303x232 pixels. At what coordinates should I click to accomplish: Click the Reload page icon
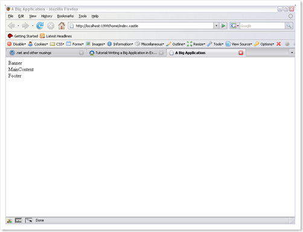coord(40,26)
